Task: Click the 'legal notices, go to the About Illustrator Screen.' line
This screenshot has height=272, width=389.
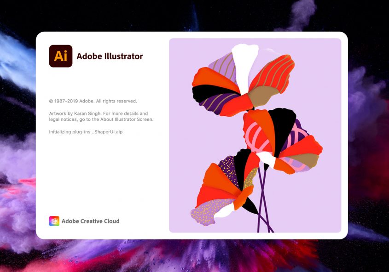Action: pyautogui.click(x=101, y=119)
